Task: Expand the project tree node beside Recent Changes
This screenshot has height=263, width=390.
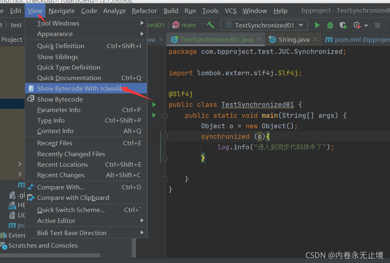Action: [20, 174]
